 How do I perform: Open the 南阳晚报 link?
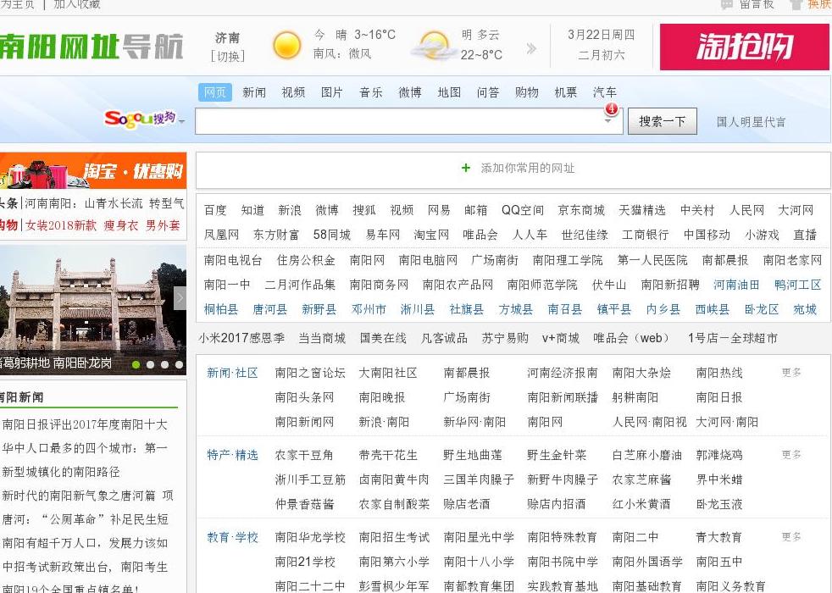pos(382,397)
